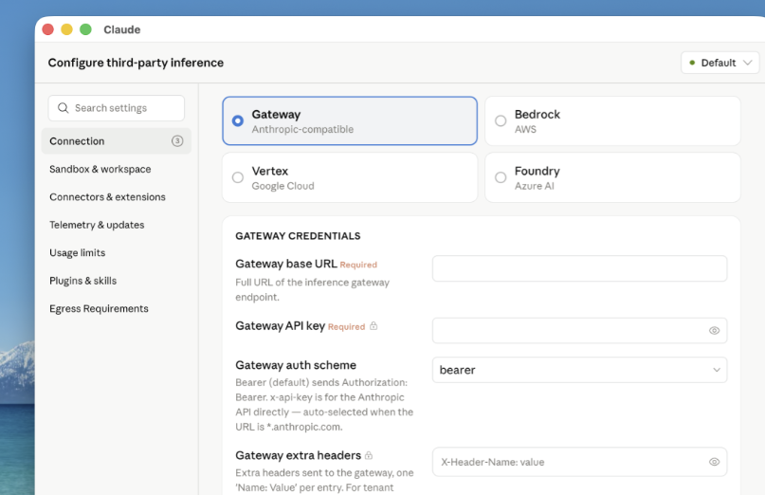Expand the Gateway auth scheme bearer dropdown
Viewport: 765px width, 495px height.
coord(579,370)
